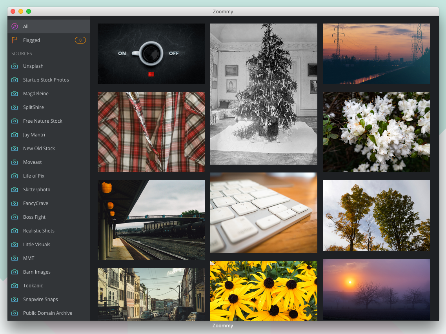Click the camera icon beside Life of Pix
Viewport: 446px width, 334px height.
pyautogui.click(x=15, y=176)
